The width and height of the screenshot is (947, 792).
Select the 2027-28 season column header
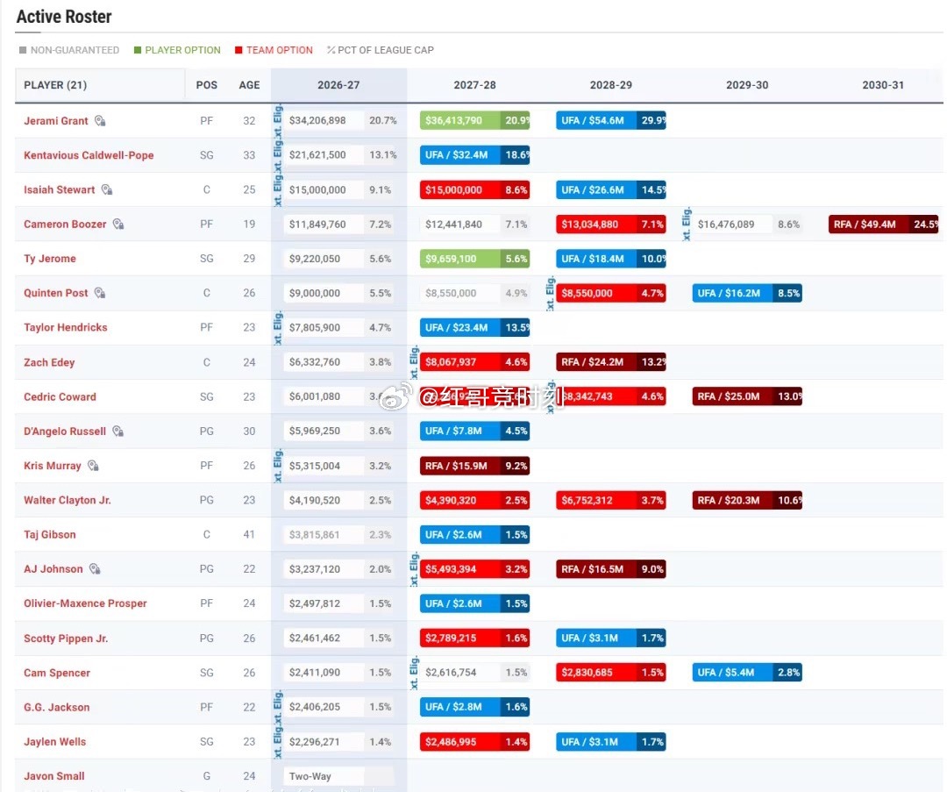474,85
